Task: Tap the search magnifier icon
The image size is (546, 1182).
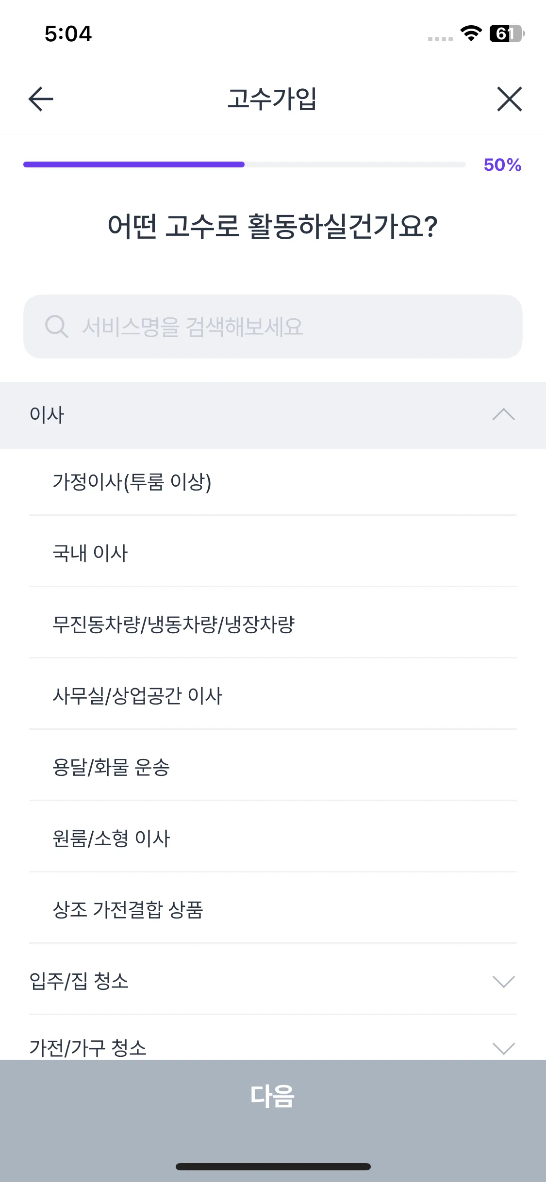Action: pos(56,327)
